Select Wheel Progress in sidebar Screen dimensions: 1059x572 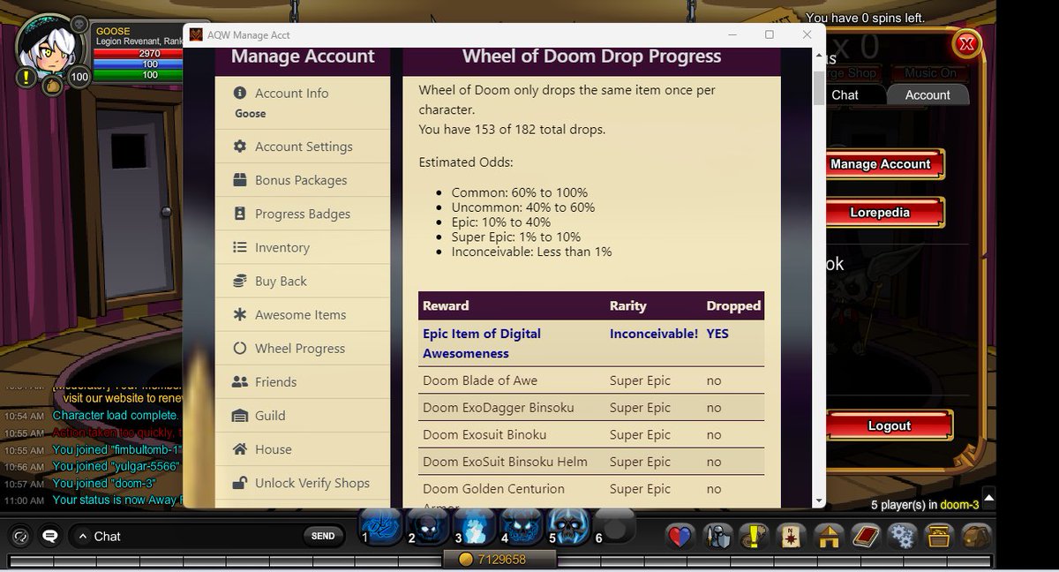point(302,348)
